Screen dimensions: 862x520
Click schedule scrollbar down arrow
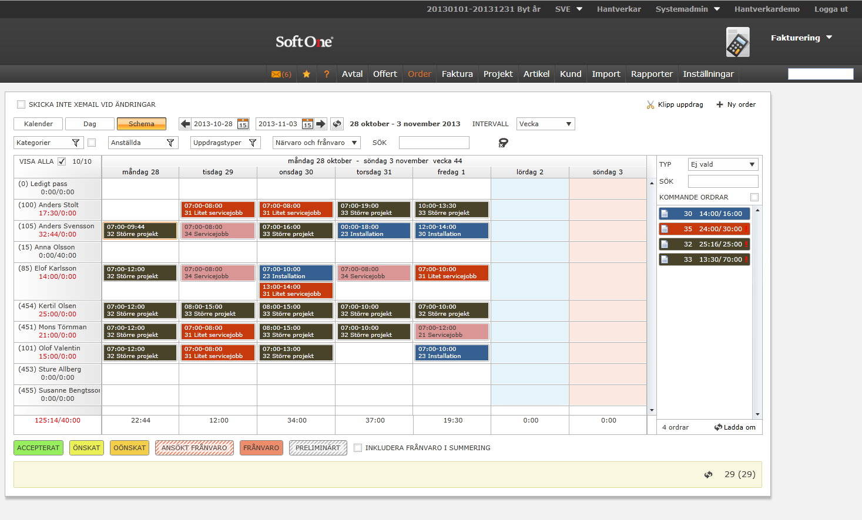652,410
